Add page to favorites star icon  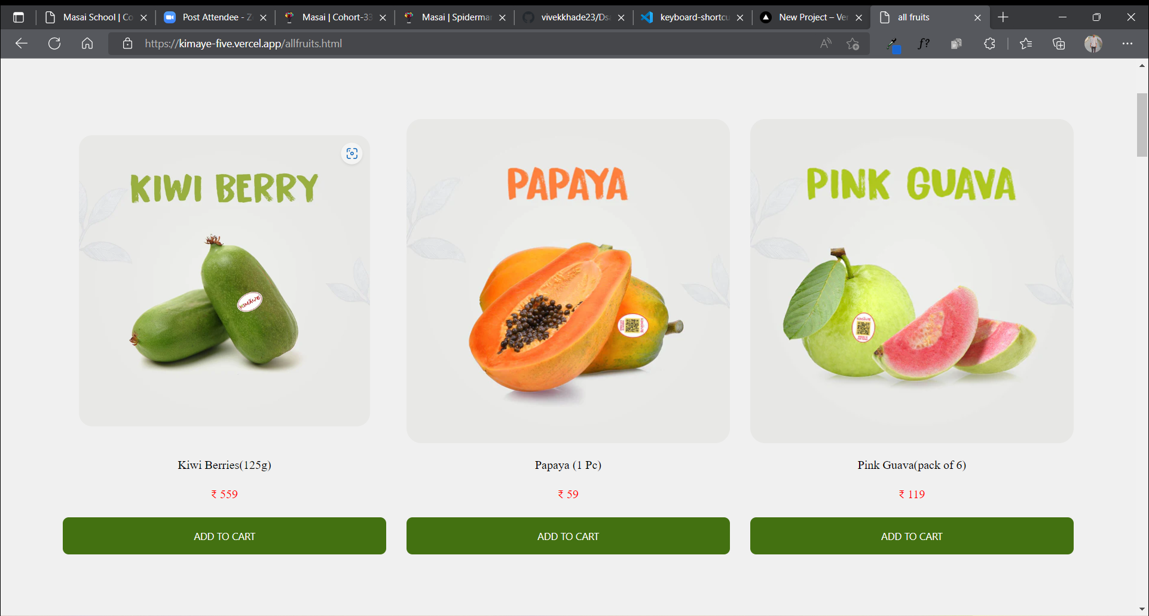(x=853, y=44)
